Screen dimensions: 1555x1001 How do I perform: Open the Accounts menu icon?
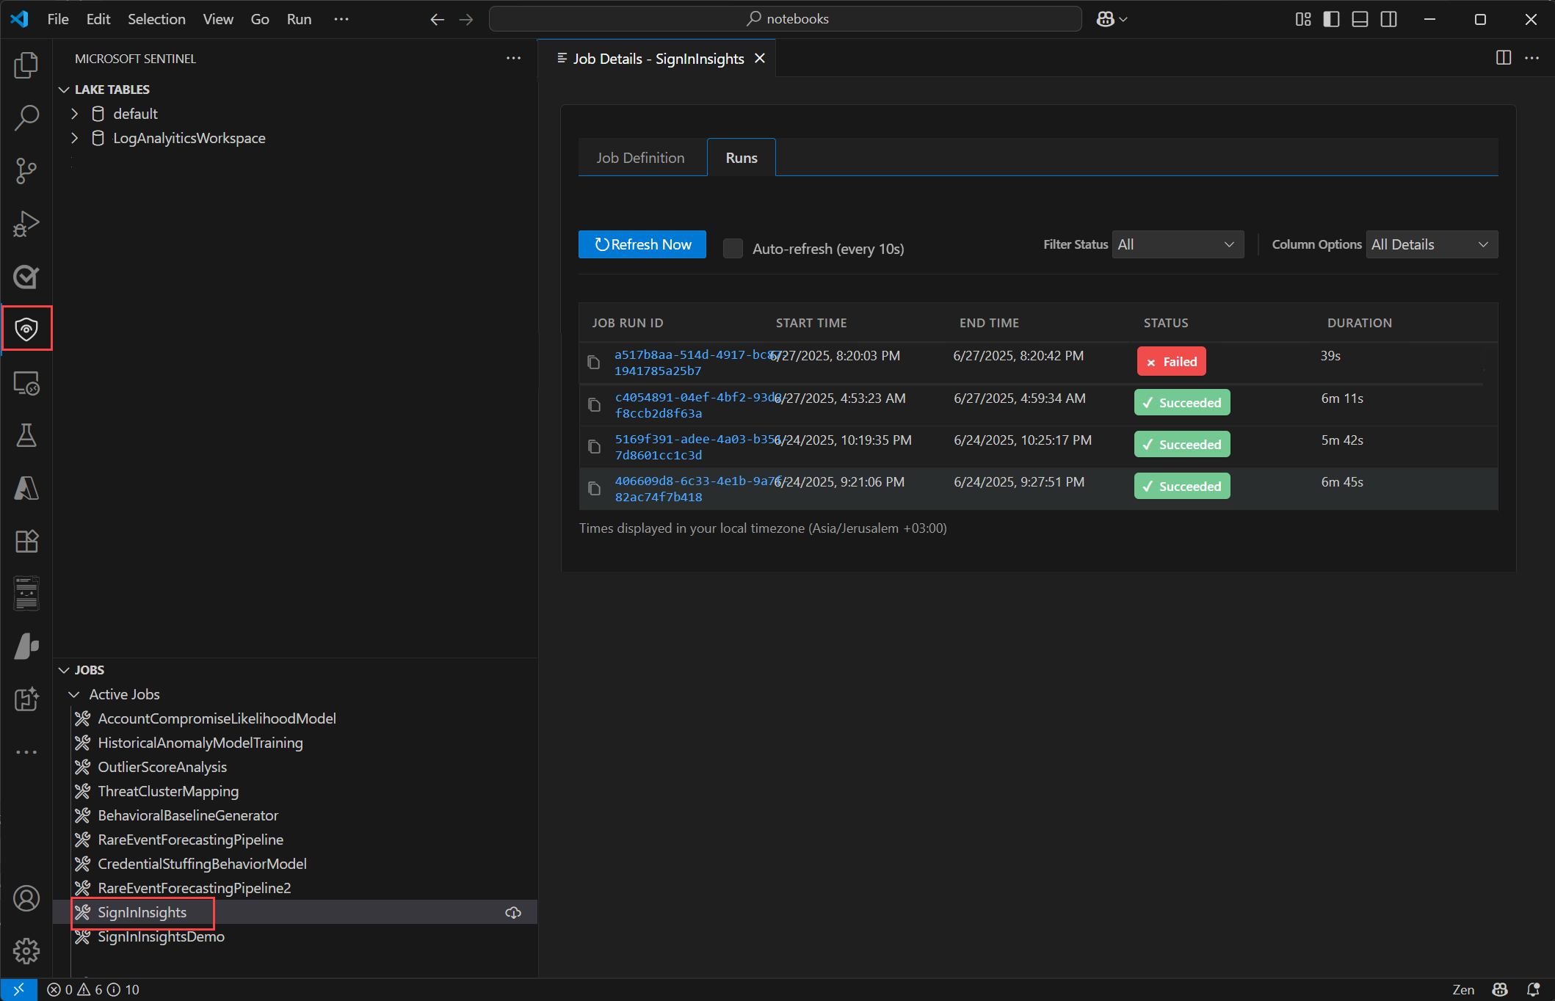[26, 898]
